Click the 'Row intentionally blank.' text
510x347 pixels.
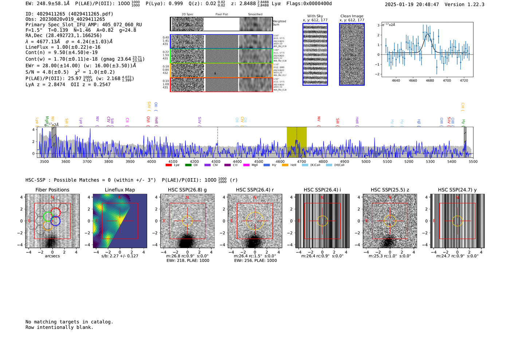[59, 327]
